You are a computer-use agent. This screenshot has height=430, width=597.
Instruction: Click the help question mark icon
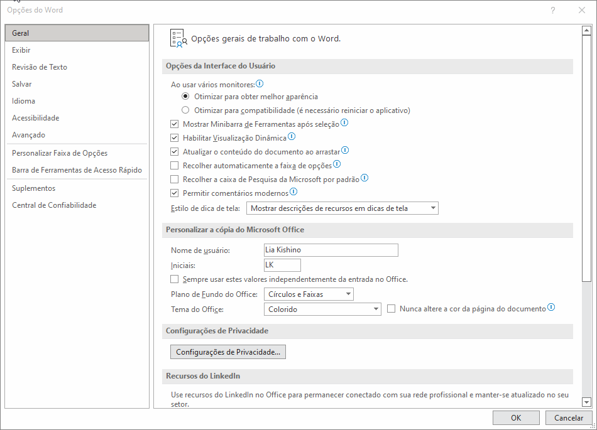pyautogui.click(x=553, y=10)
